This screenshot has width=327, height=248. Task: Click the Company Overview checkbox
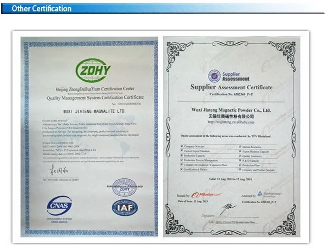coord(181,147)
